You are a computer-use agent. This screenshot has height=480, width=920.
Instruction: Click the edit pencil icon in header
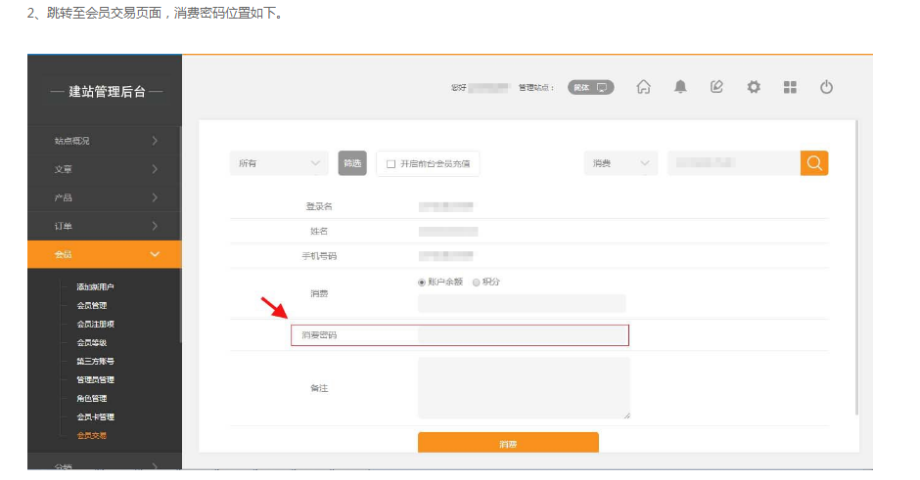click(716, 87)
